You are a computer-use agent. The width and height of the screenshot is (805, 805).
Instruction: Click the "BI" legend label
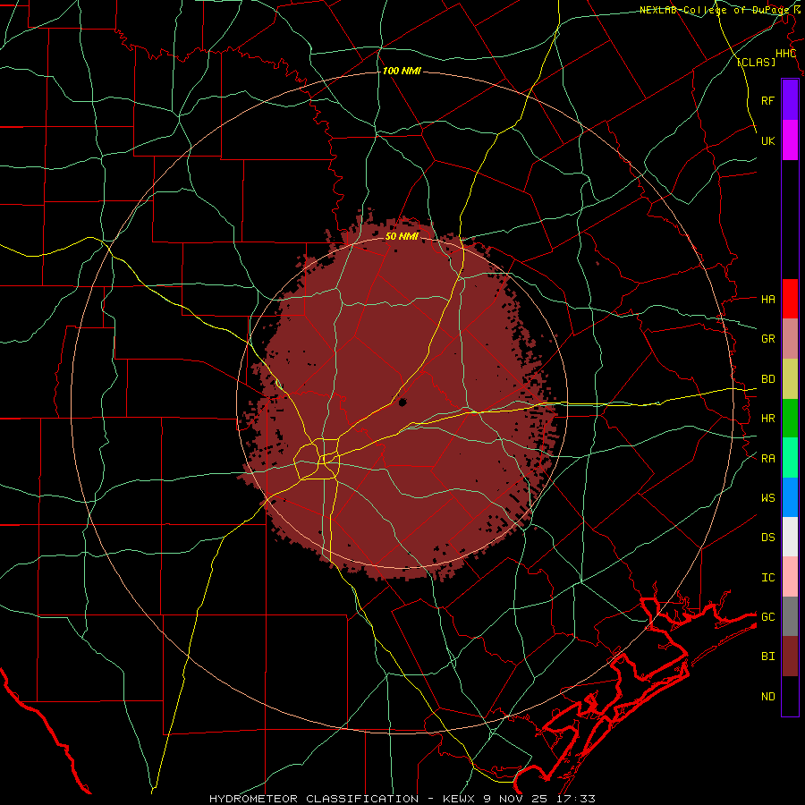[x=767, y=657]
